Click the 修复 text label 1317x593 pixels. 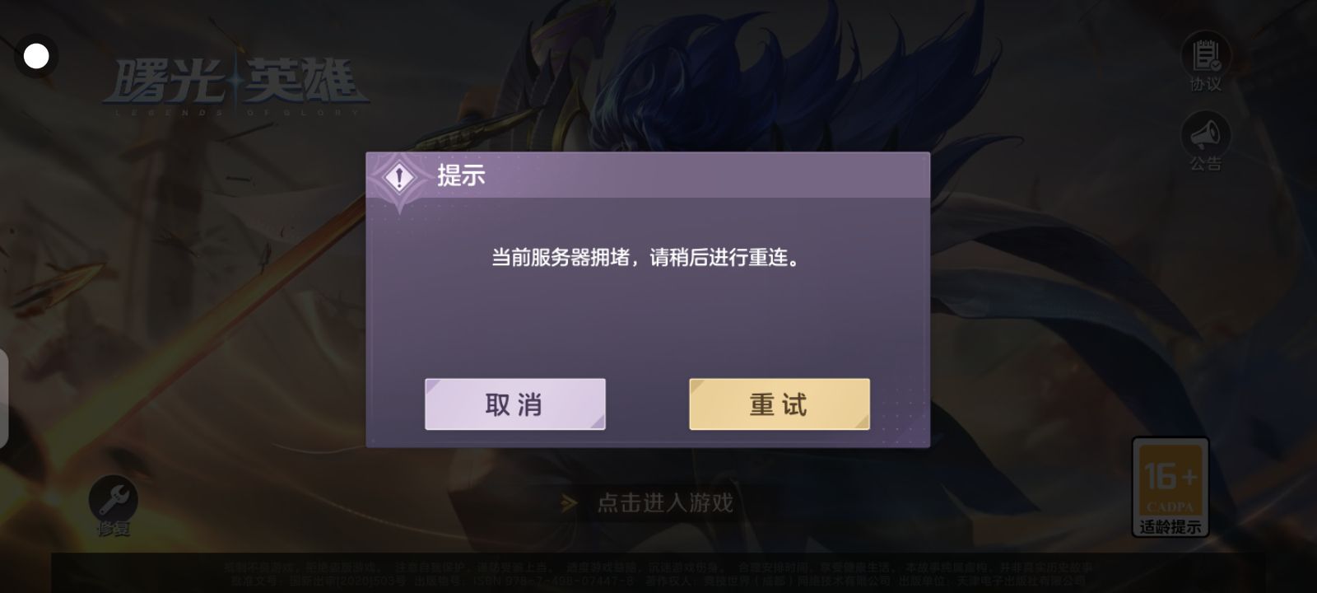[114, 529]
